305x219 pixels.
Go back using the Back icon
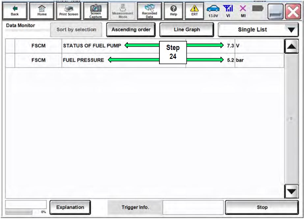point(15,11)
